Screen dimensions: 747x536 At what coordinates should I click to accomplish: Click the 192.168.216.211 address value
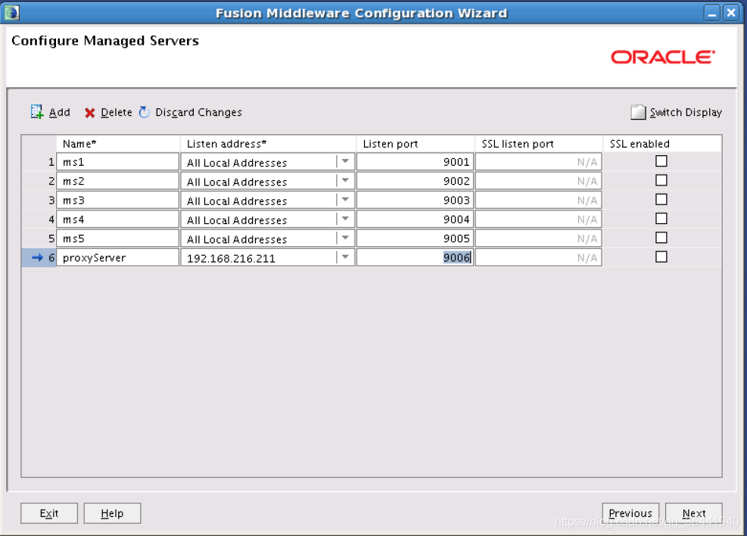coord(231,258)
